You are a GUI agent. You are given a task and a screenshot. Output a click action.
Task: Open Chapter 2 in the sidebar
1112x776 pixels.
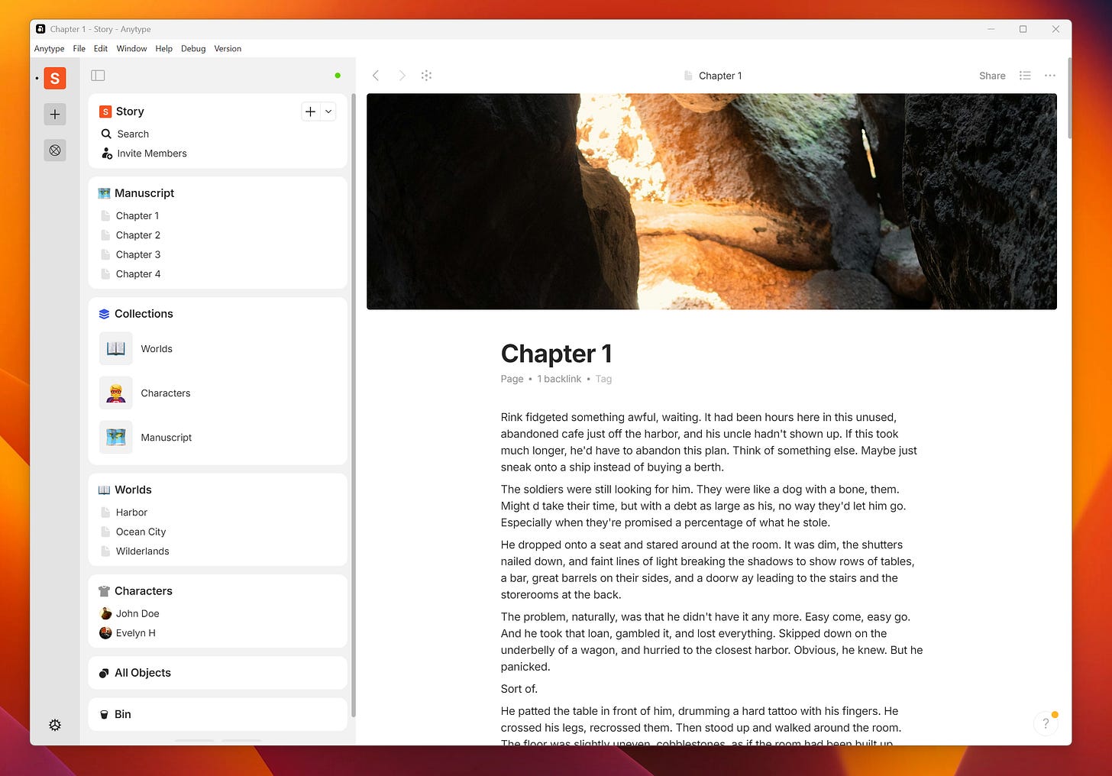coord(138,235)
